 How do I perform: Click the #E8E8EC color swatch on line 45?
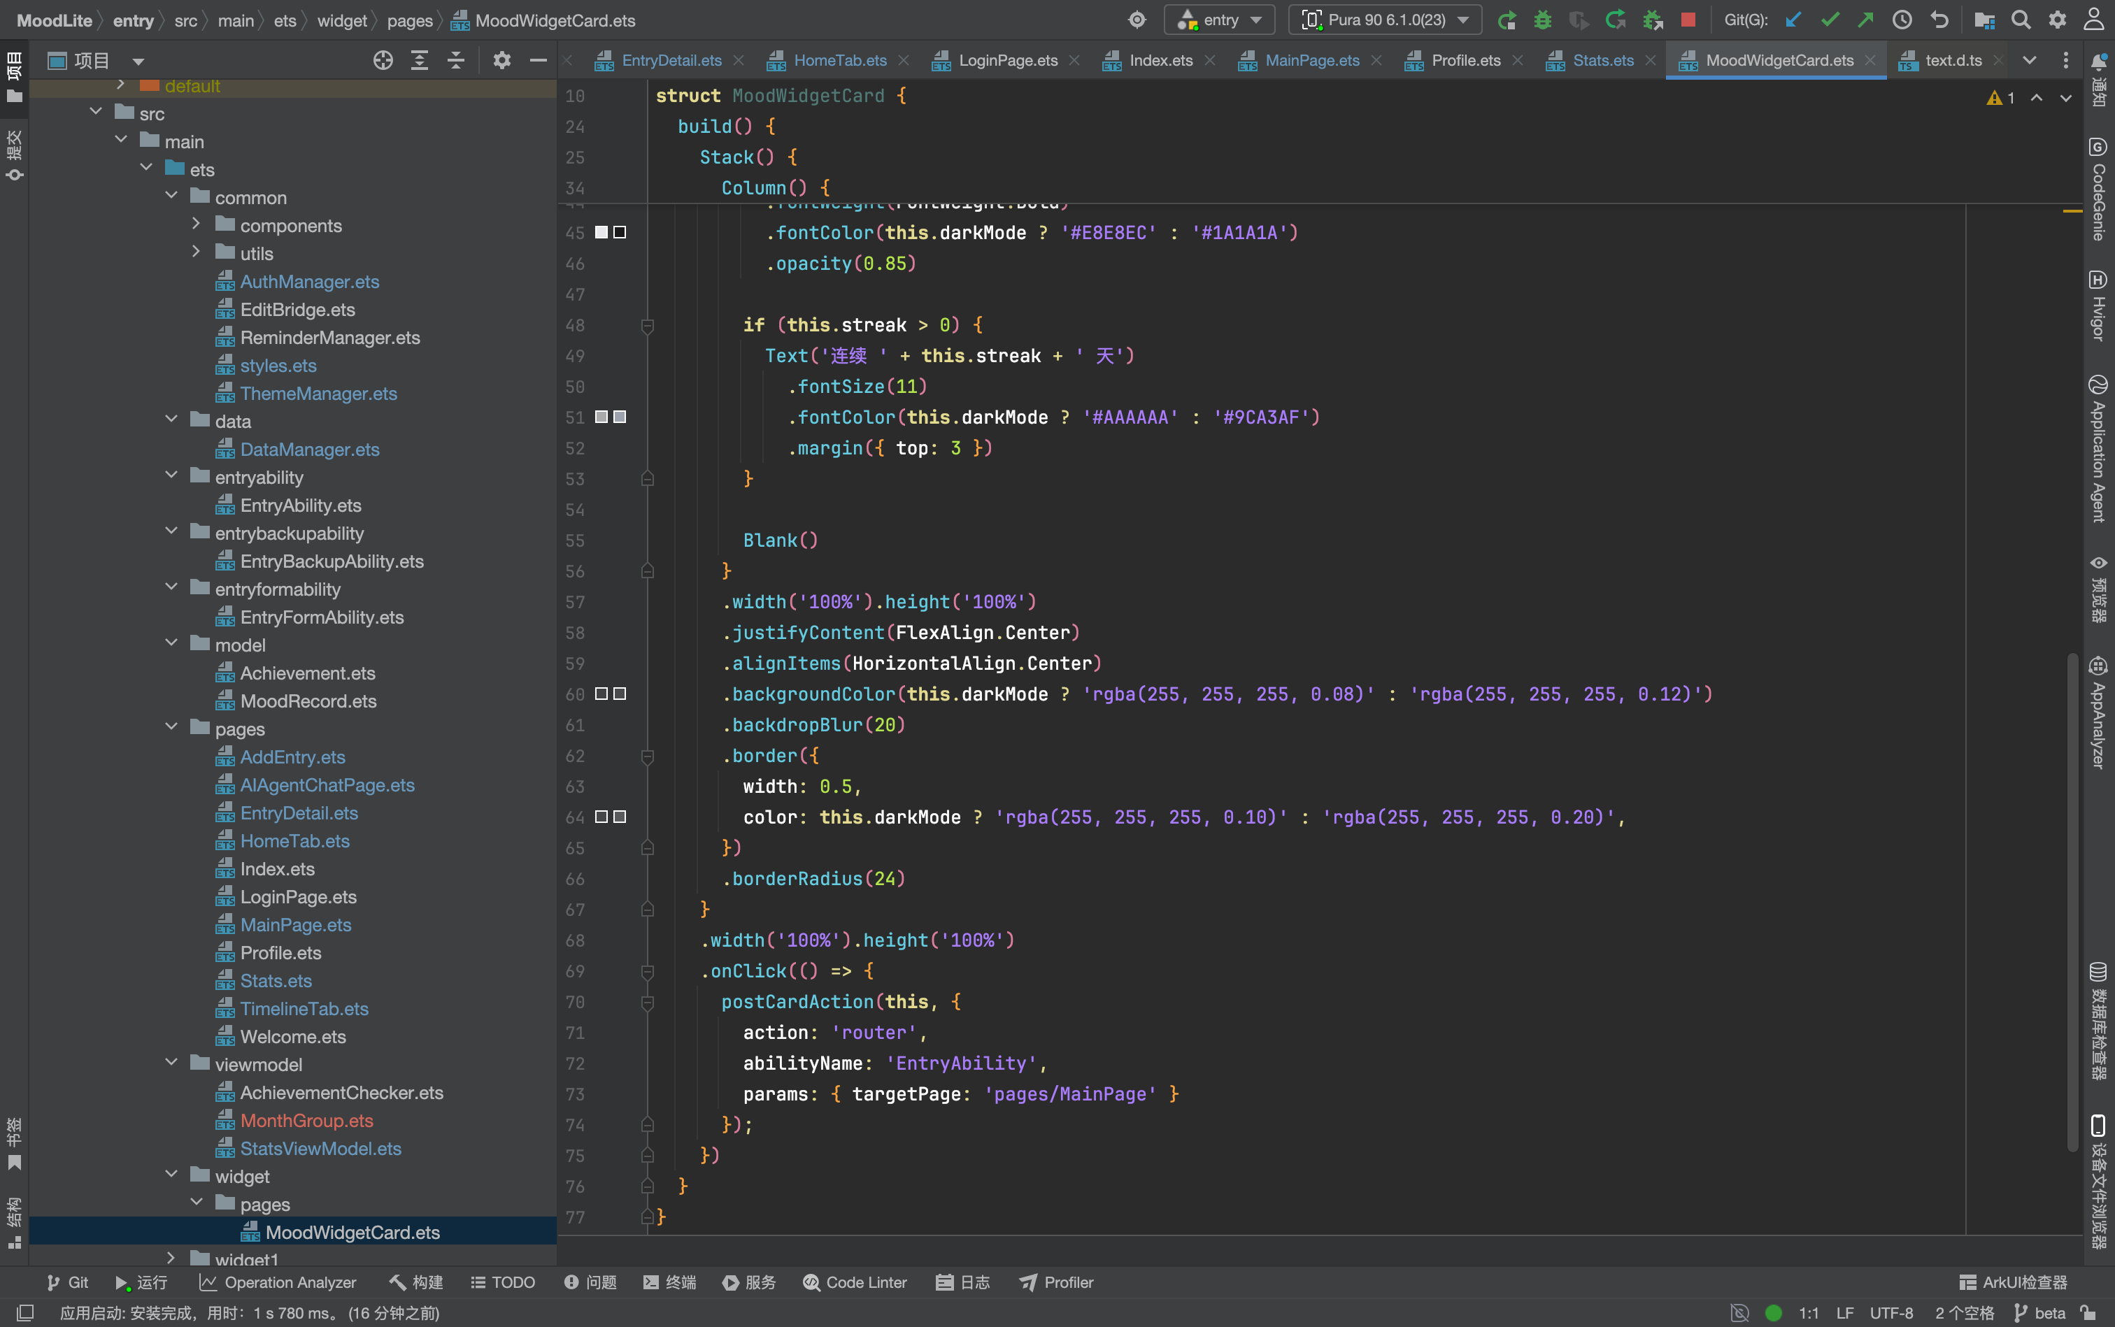(x=601, y=233)
